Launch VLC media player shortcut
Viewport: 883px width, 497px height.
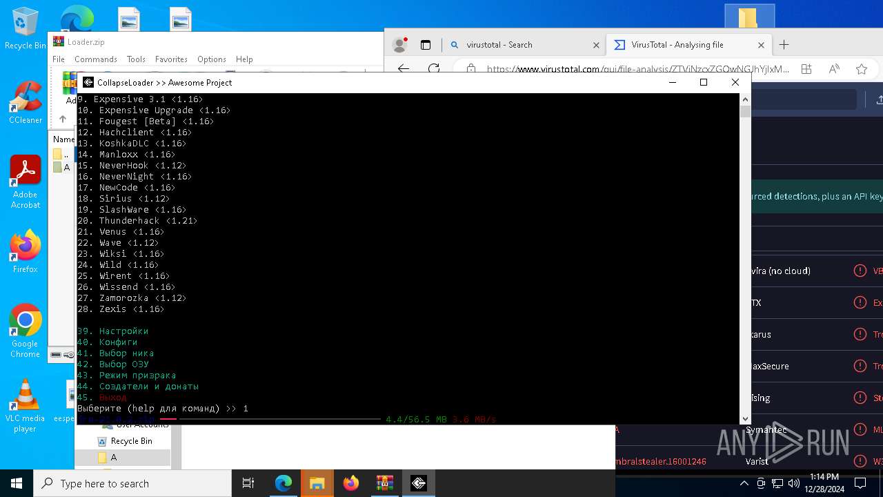[25, 406]
